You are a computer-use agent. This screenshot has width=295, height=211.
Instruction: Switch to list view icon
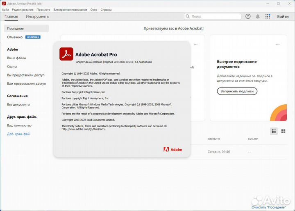click(x=274, y=131)
